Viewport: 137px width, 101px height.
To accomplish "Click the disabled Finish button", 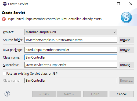I will pos(95,94).
